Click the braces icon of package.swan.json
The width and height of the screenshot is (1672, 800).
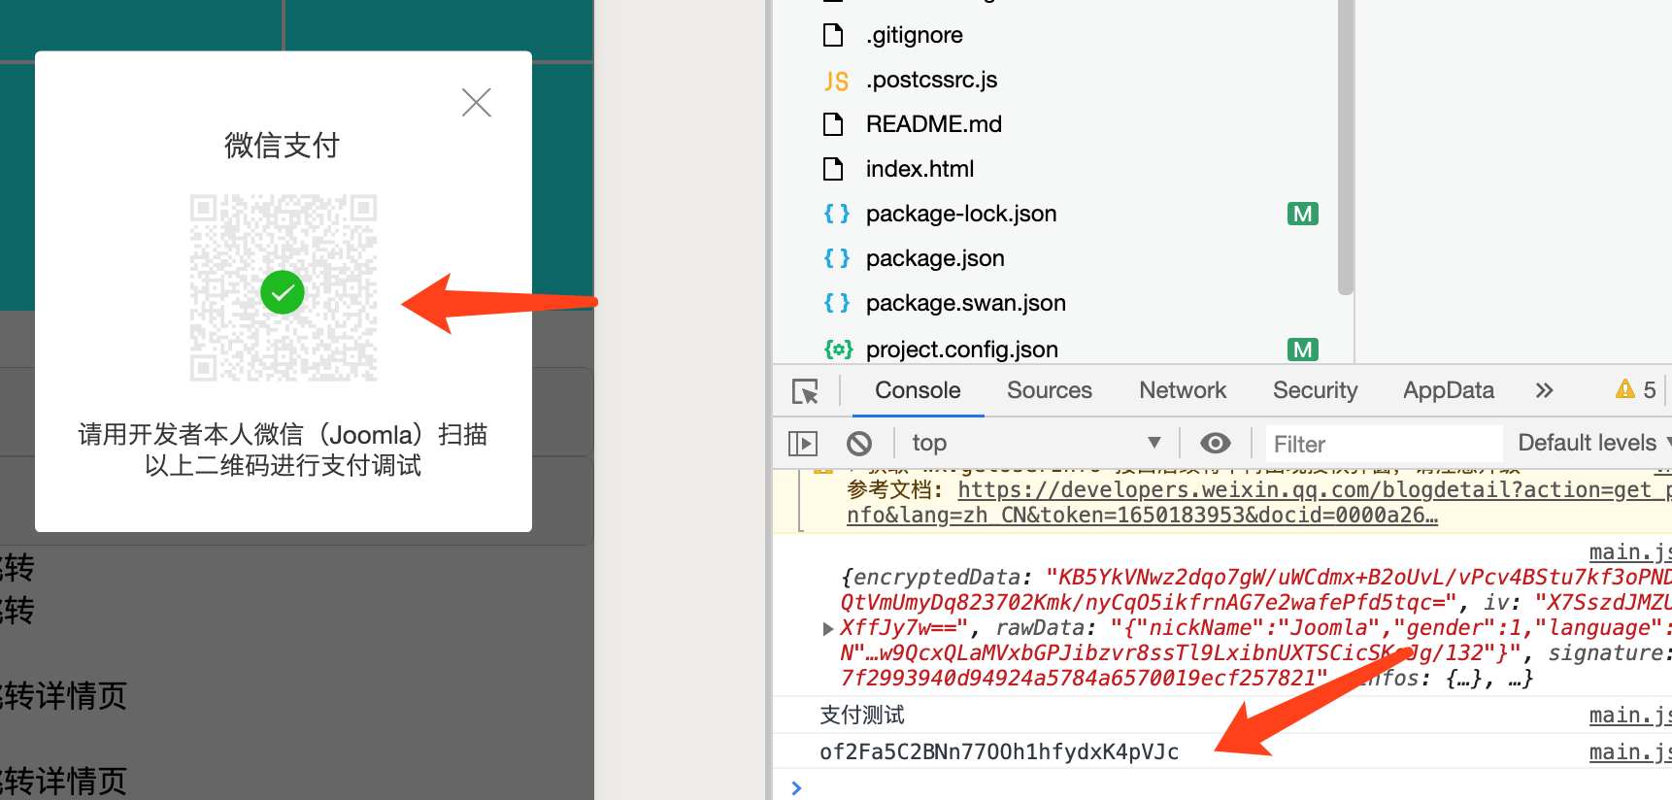tap(837, 303)
